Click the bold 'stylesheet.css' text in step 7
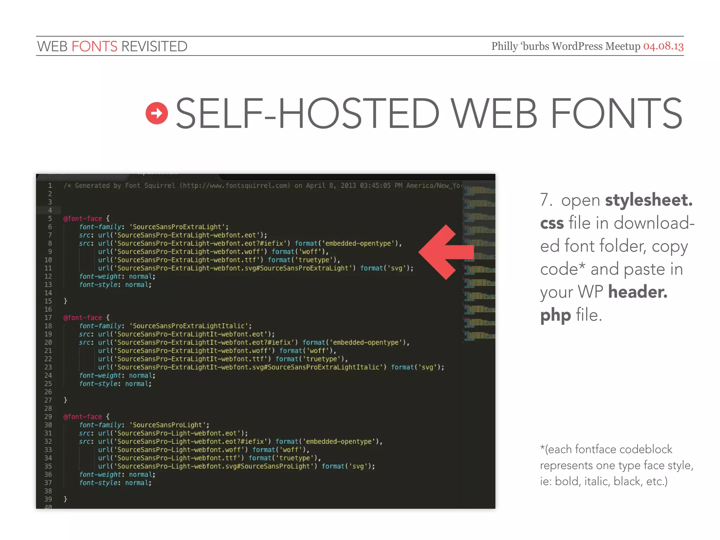720x540 pixels. click(x=616, y=211)
